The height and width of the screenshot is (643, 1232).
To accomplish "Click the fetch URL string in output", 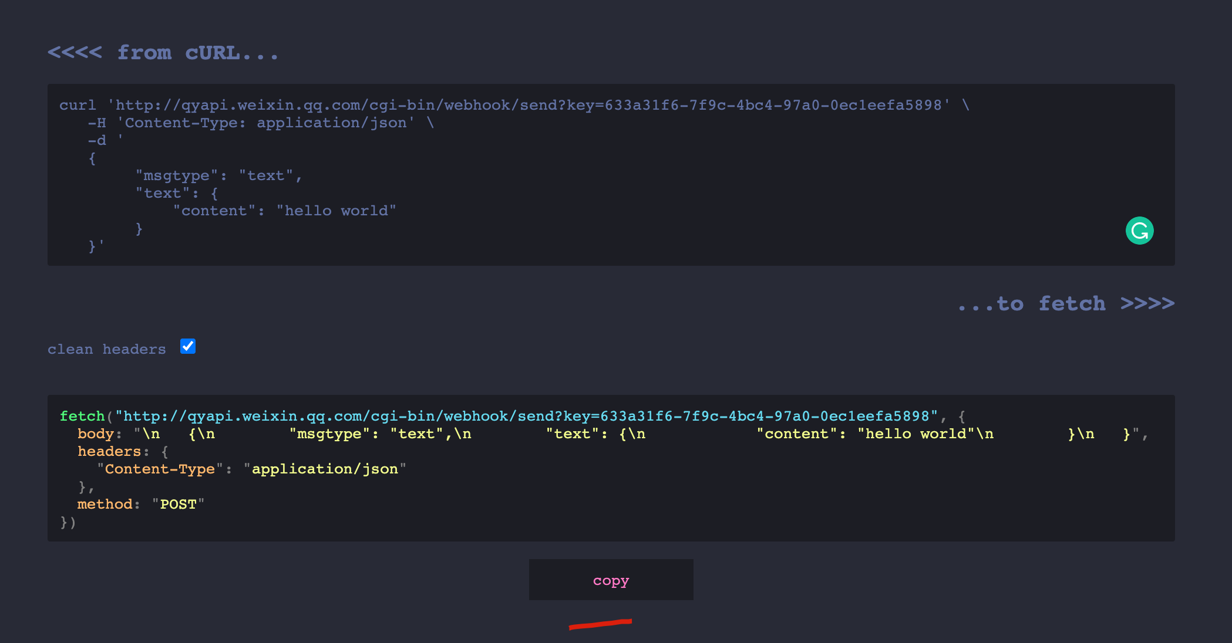I will coord(526,417).
